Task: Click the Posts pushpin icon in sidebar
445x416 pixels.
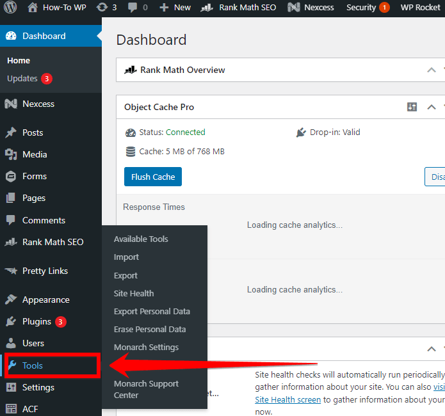Action: pos(11,132)
